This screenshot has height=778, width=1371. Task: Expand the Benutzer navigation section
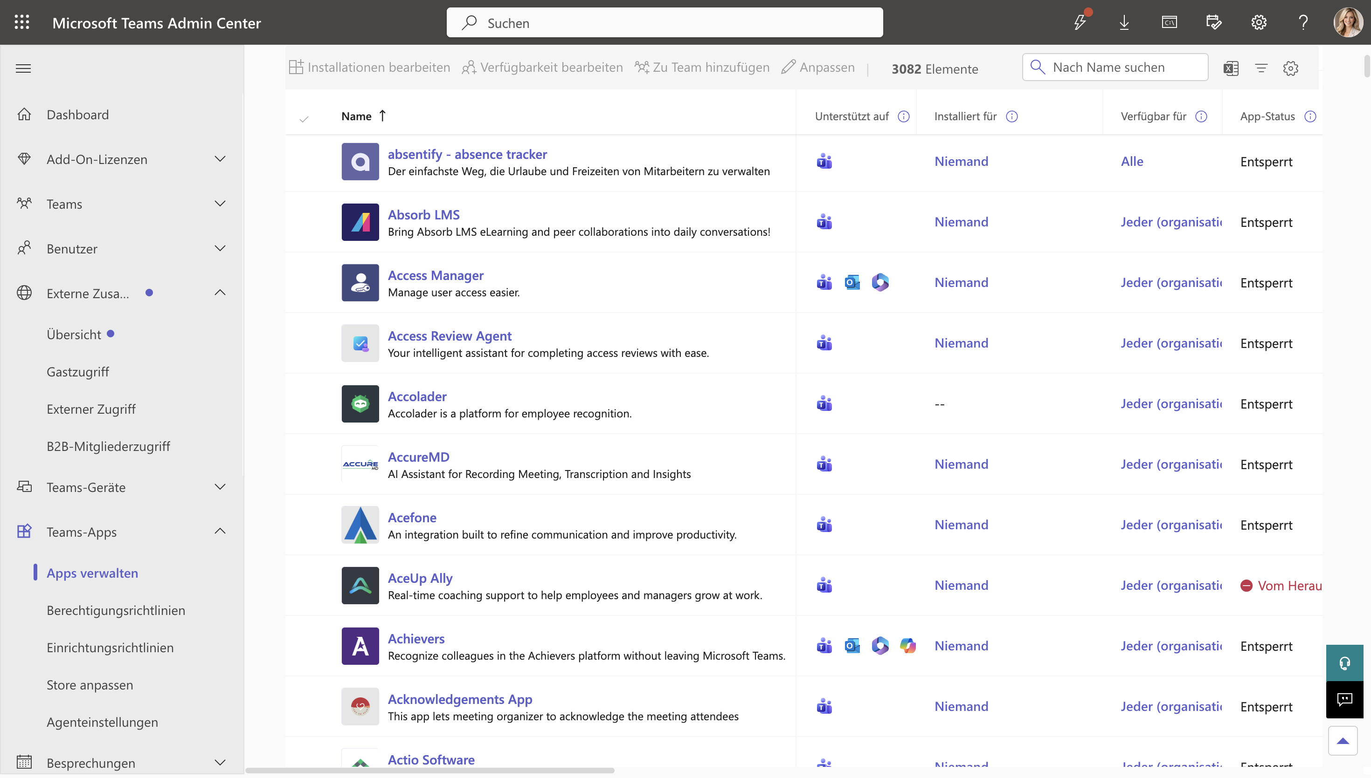(220, 248)
